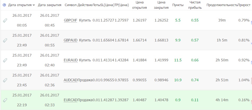This screenshot has width=252, height=110.
Task: Sort by Дата закрытия column header
Action: (x=50, y=5)
